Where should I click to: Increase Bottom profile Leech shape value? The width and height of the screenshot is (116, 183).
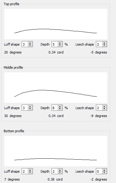pyautogui.click(x=104, y=170)
